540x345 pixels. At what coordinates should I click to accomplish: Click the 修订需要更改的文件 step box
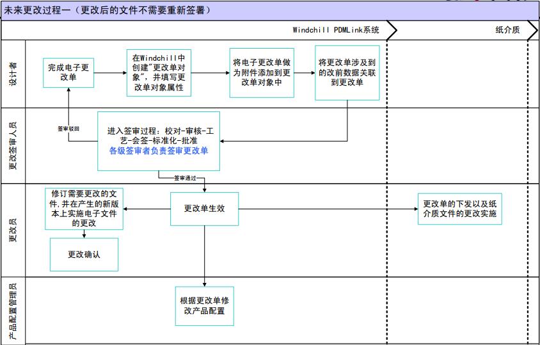pyautogui.click(x=84, y=209)
